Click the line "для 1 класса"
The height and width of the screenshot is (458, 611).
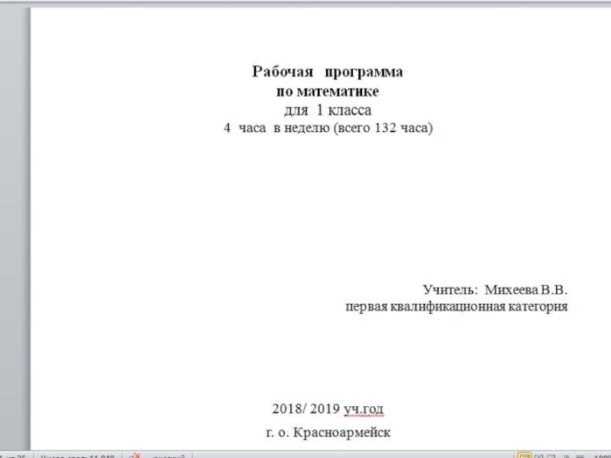coord(328,110)
